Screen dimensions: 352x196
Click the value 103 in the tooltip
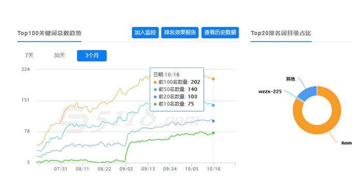click(193, 96)
